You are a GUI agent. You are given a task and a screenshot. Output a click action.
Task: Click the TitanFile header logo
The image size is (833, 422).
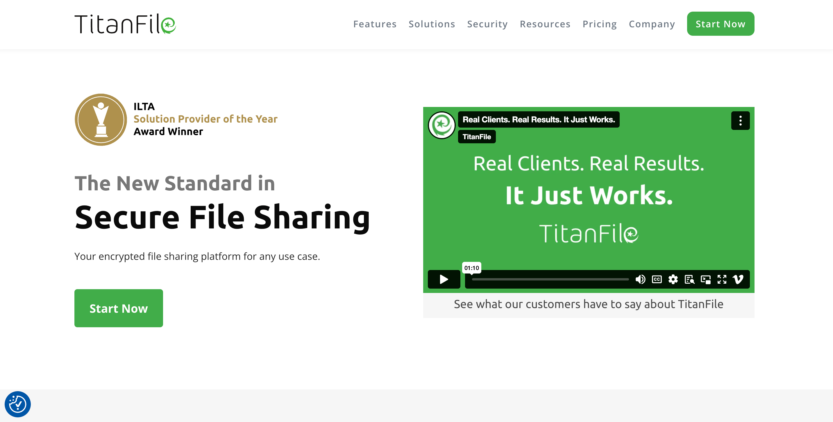[125, 24]
